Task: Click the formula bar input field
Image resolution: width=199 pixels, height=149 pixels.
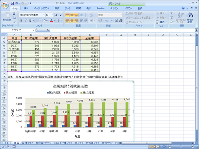Action: [x=122, y=30]
